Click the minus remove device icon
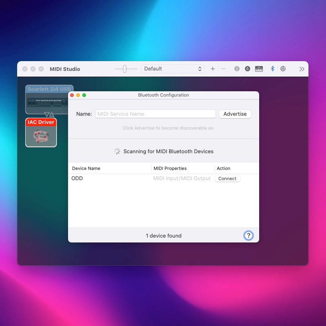The height and width of the screenshot is (326, 326). click(223, 69)
